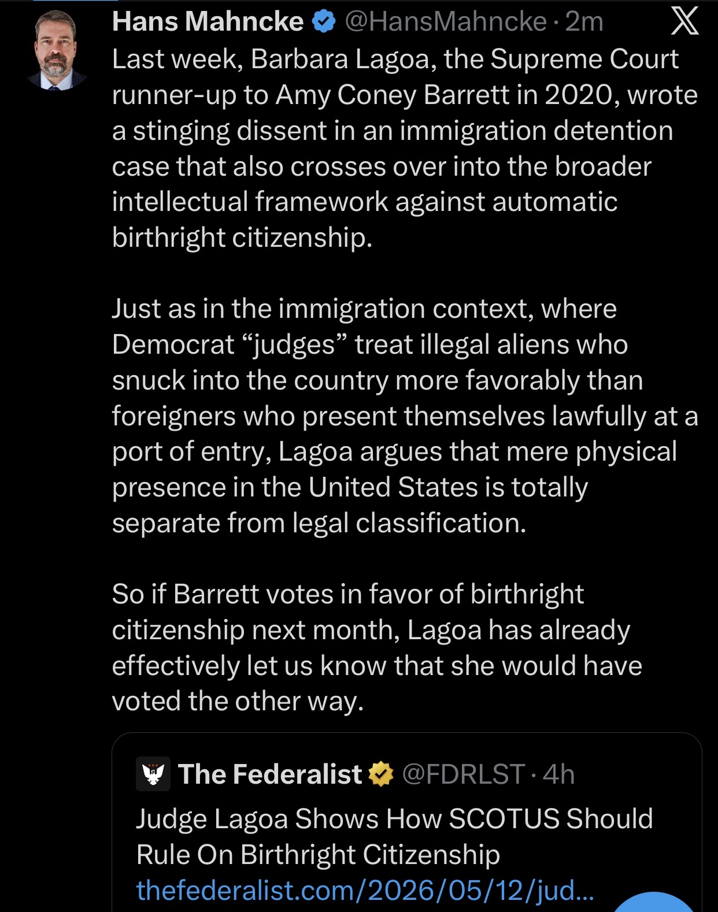
Task: Tap the paragraph beginning 'Last week, Barbara Lagoa'
Action: [x=405, y=148]
